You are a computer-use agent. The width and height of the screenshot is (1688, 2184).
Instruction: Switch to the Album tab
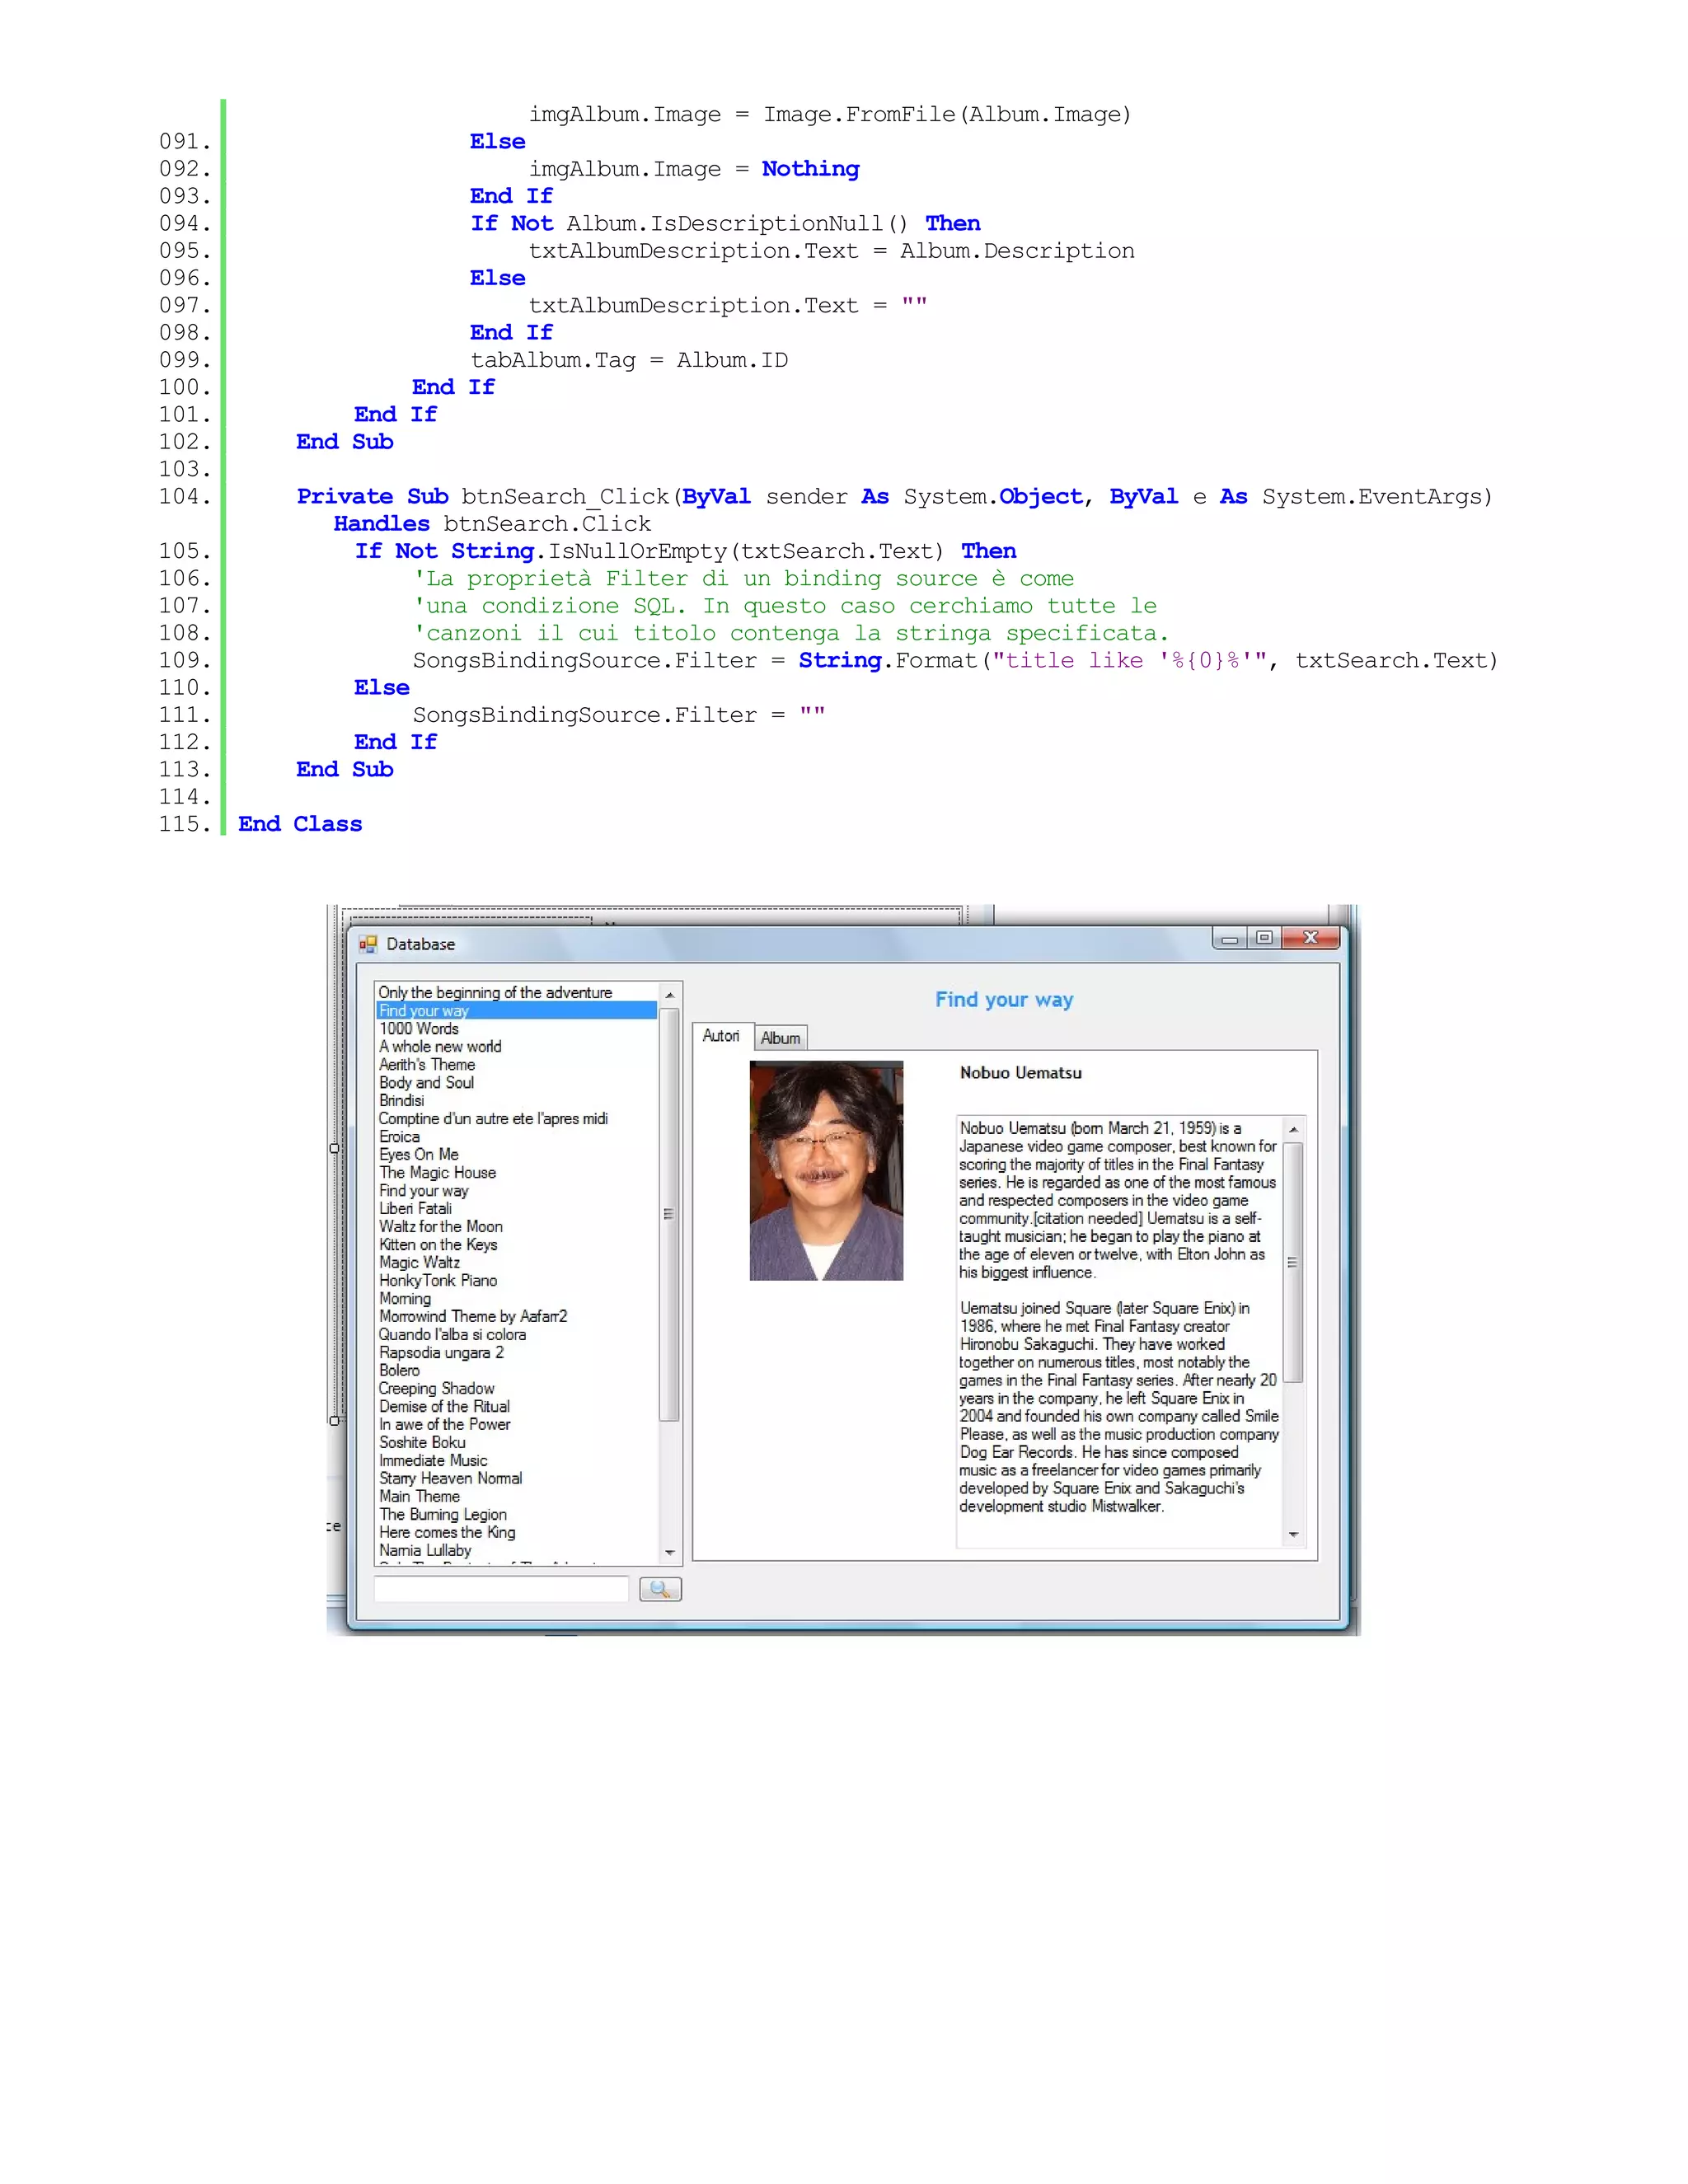(780, 1038)
